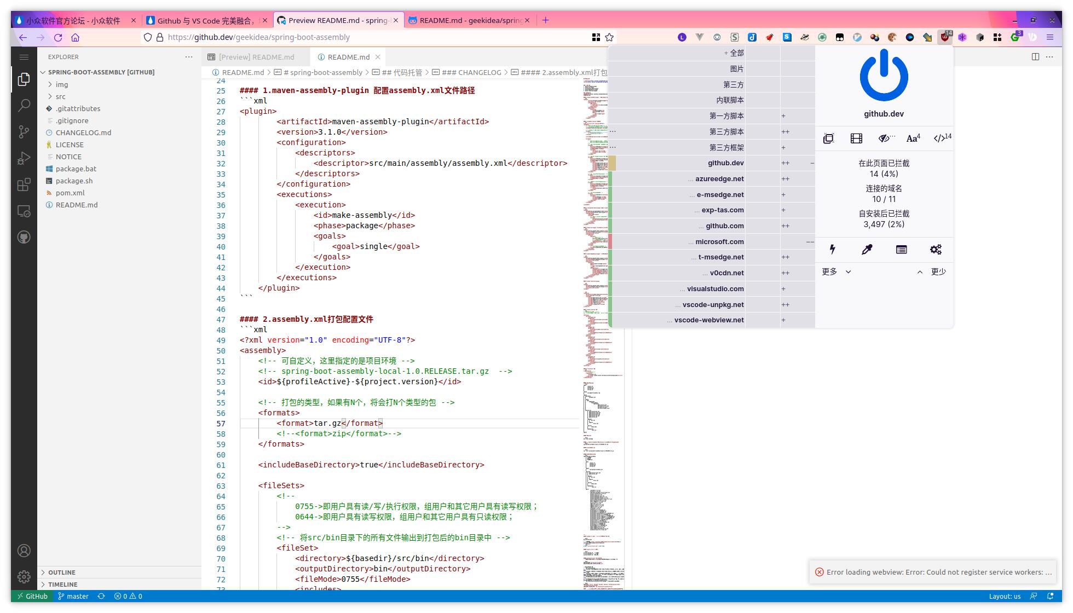Image resolution: width=1073 pixels, height=613 pixels.
Task: Open the uBlock logger icon
Action: tap(901, 250)
